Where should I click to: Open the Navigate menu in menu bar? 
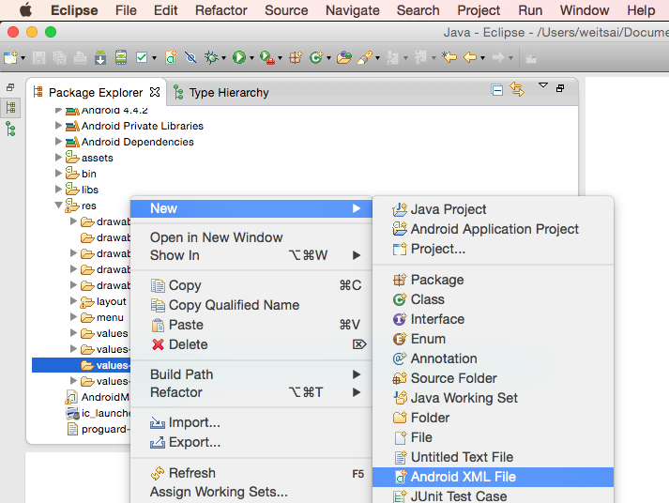pyautogui.click(x=353, y=10)
